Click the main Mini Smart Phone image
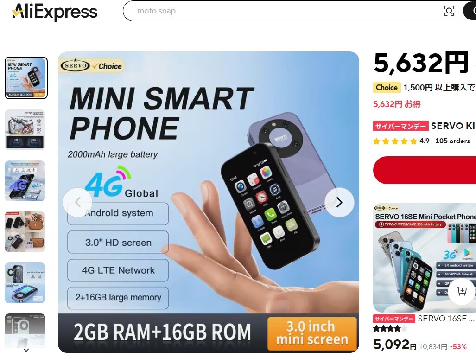 click(x=209, y=202)
